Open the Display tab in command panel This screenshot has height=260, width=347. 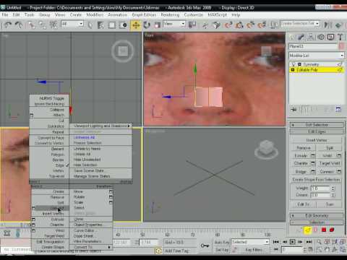pos(331,37)
